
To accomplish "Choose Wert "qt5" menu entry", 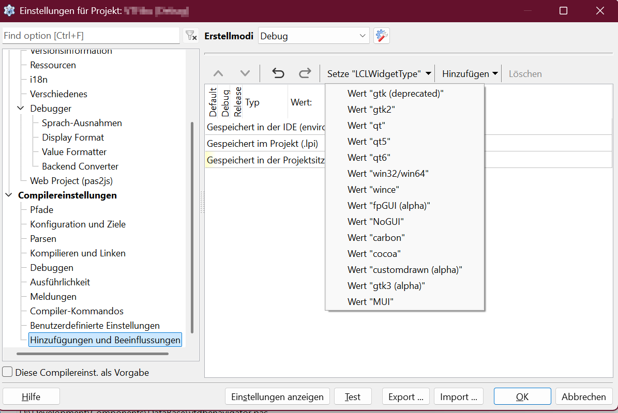I will (405, 142).
